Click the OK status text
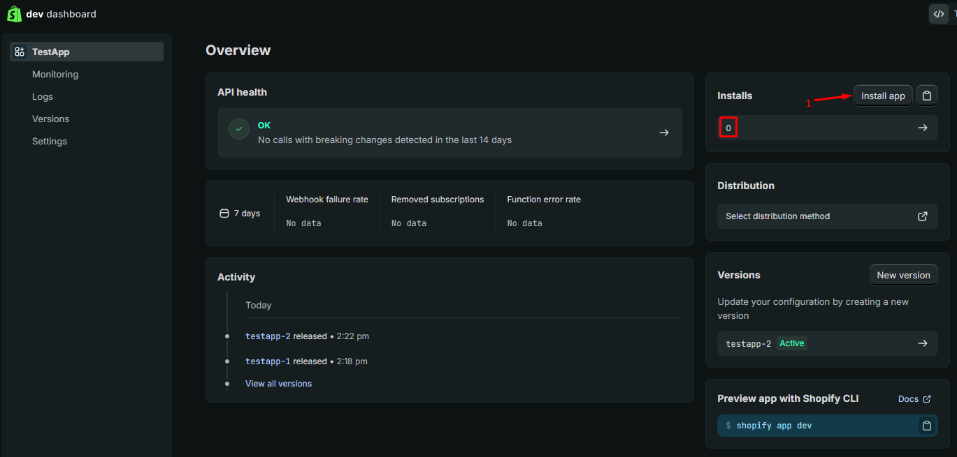 click(x=264, y=126)
